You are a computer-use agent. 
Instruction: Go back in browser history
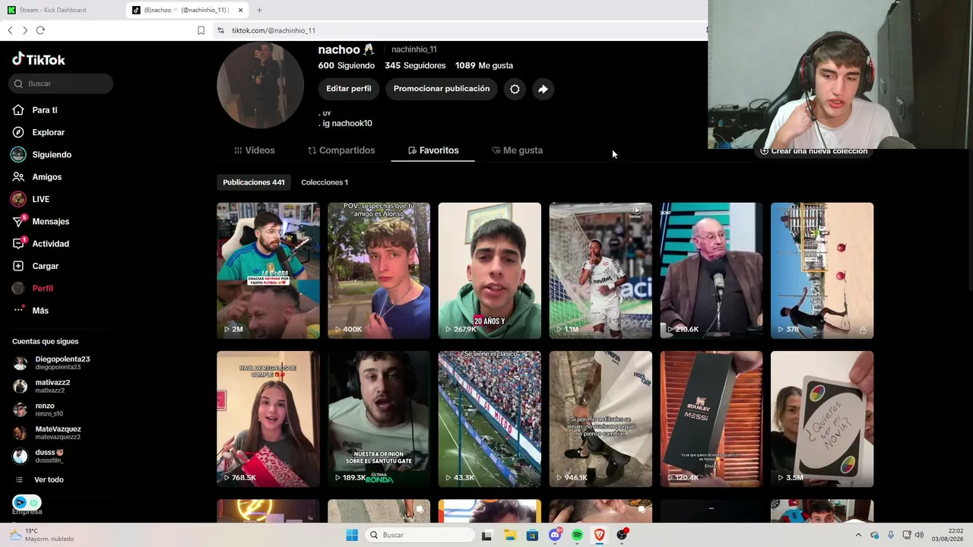point(10,30)
